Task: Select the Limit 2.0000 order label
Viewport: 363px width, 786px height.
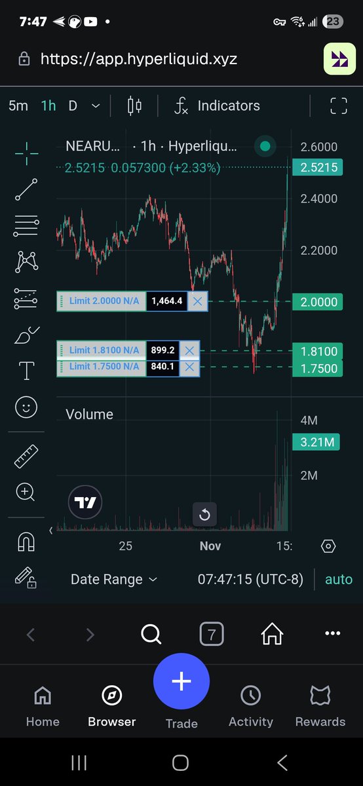Action: 102,301
